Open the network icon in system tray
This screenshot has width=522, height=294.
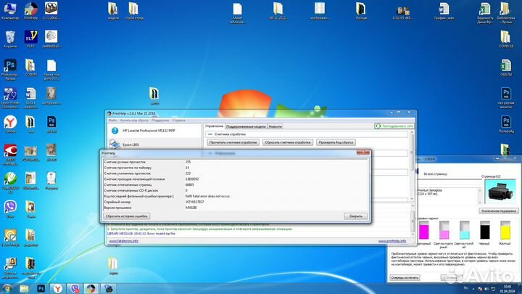493,289
